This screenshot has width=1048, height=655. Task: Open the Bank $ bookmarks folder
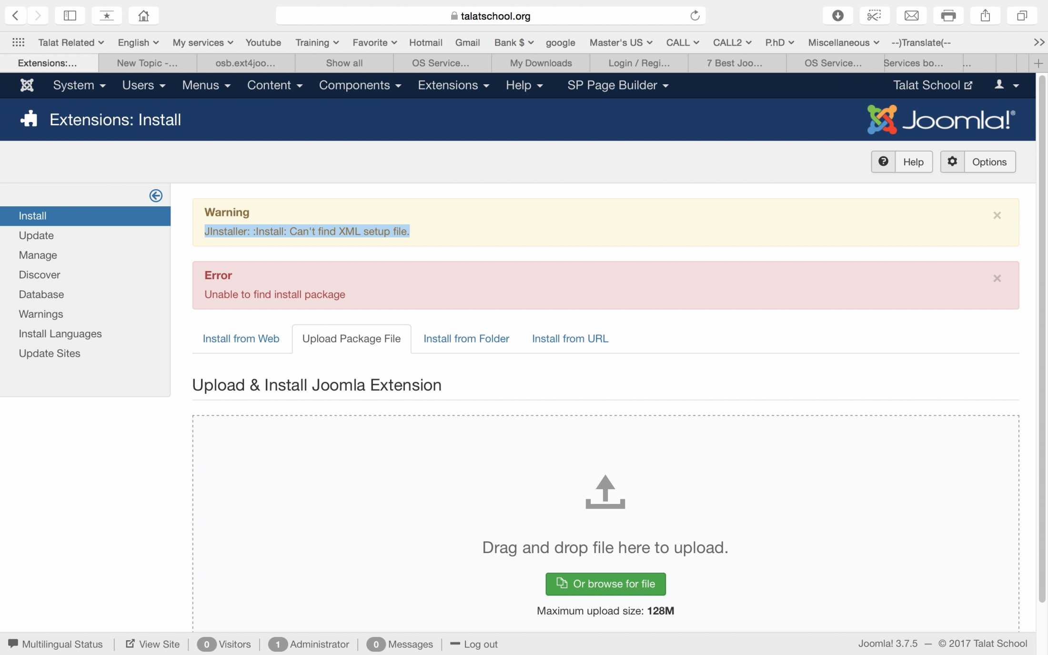[x=514, y=42]
